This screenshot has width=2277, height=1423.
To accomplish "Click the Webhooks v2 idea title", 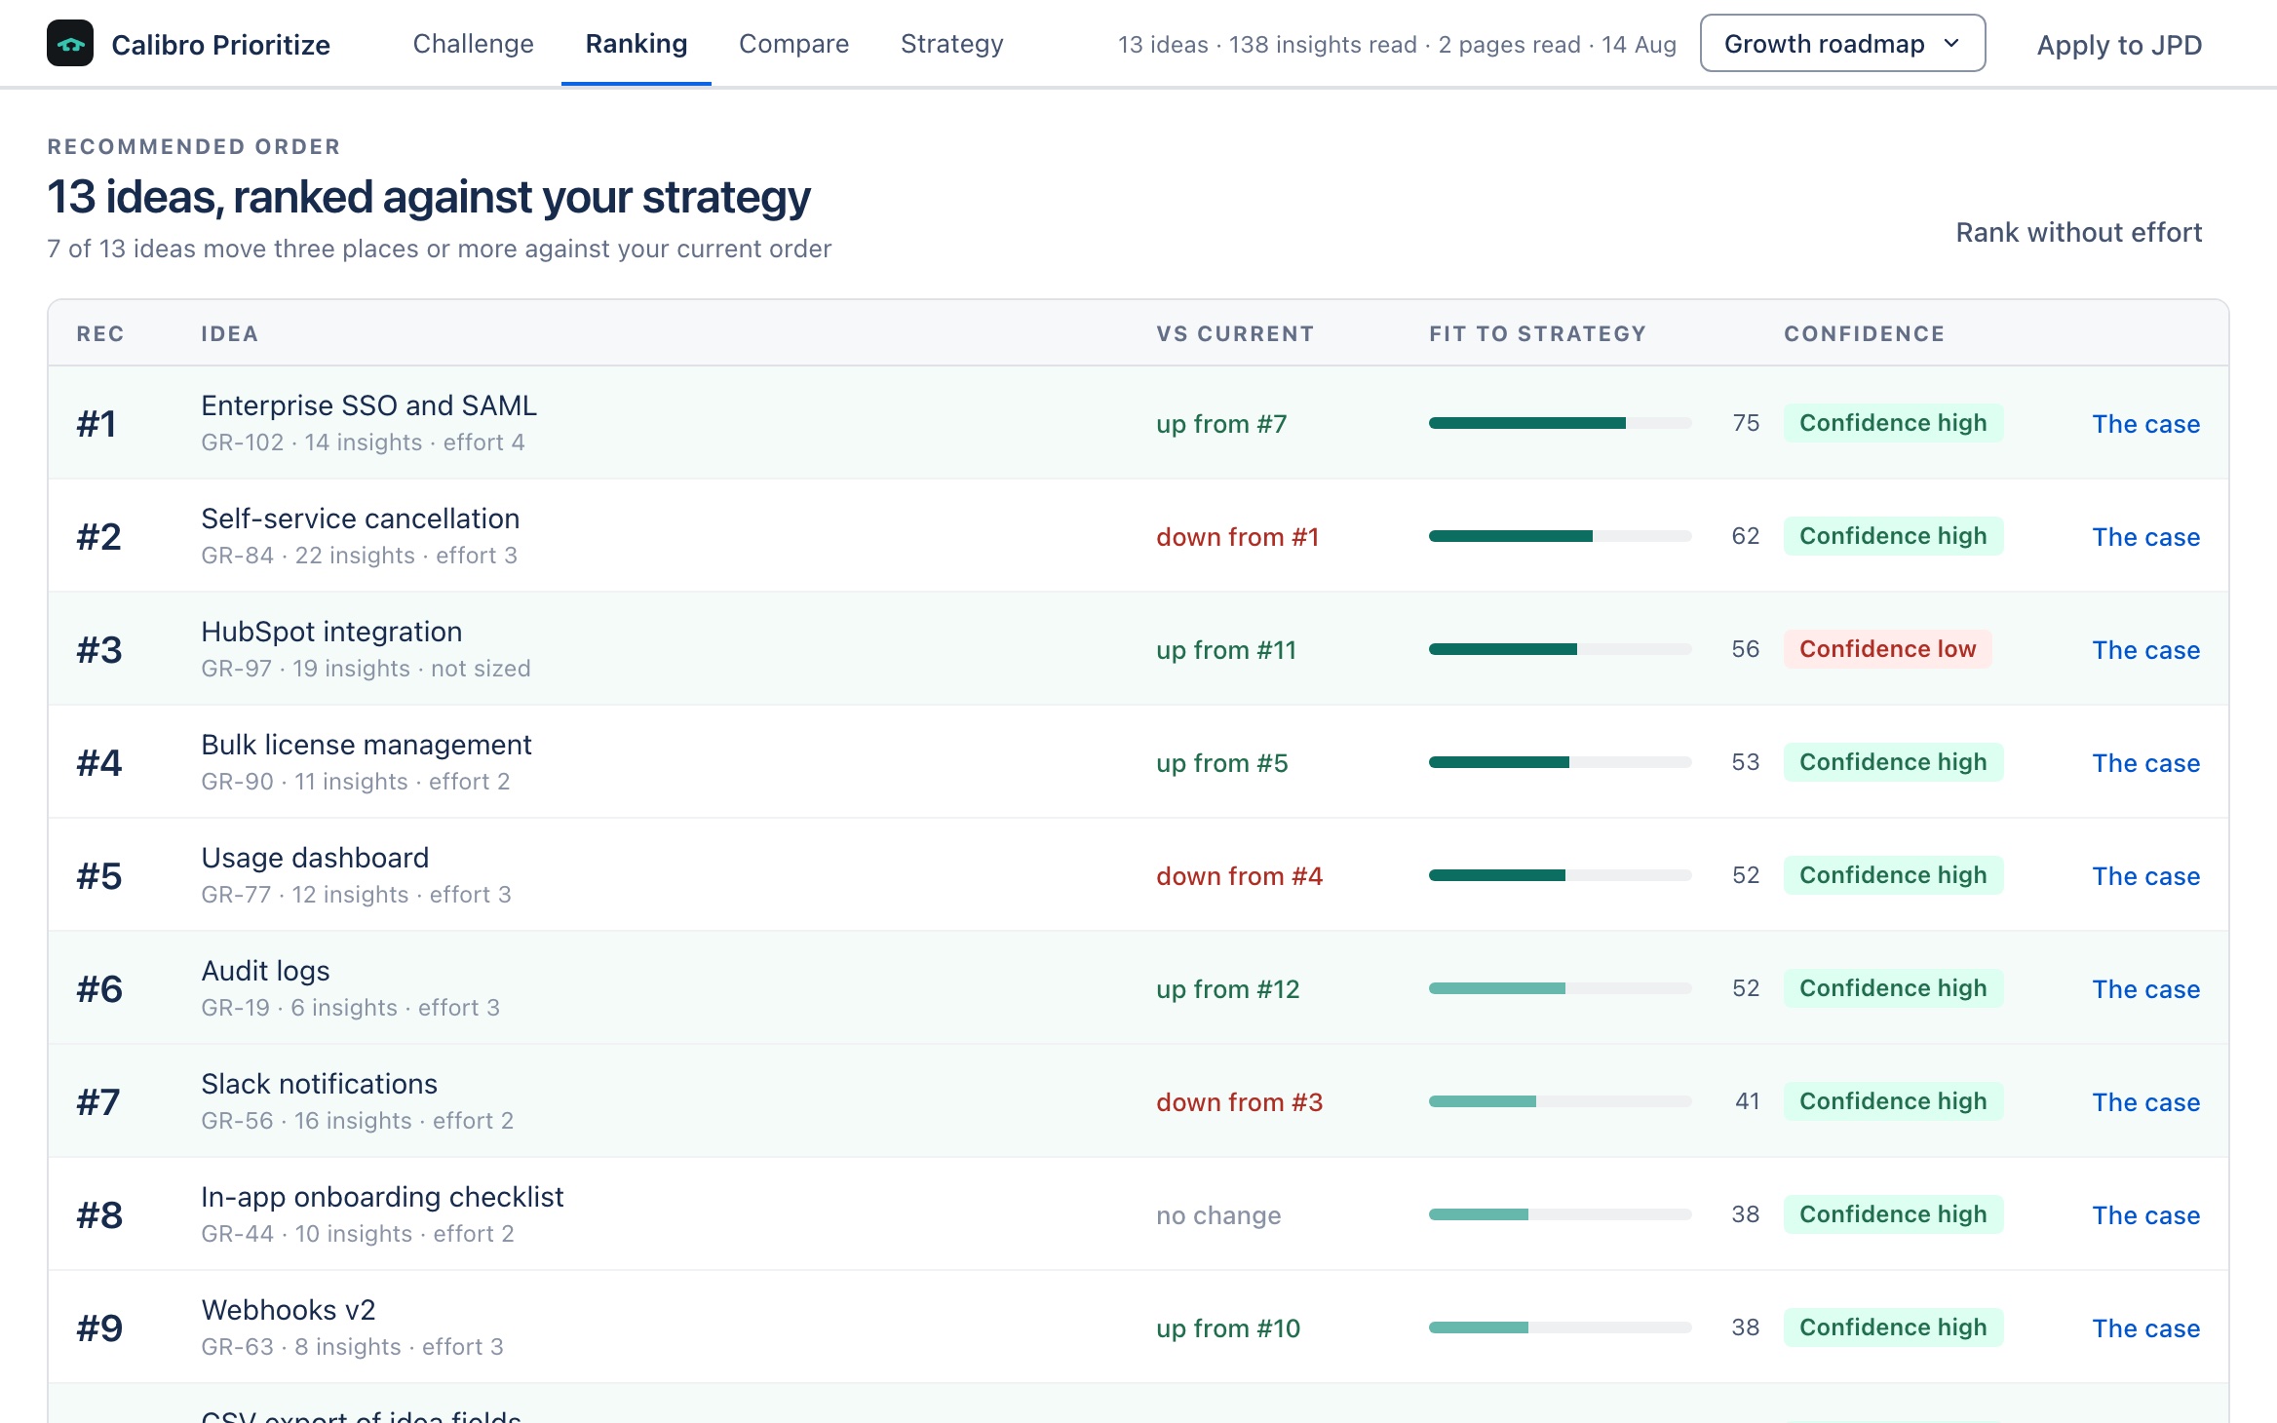I will click(288, 1310).
